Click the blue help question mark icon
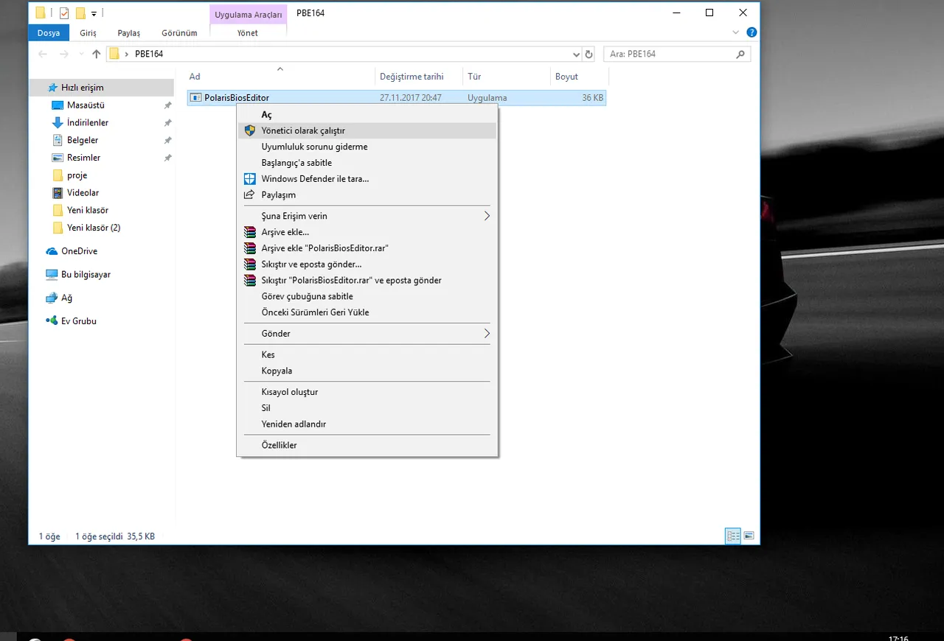 pyautogui.click(x=752, y=32)
